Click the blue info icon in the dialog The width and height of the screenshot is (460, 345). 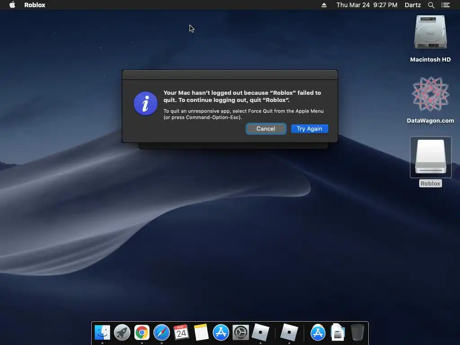click(x=146, y=104)
